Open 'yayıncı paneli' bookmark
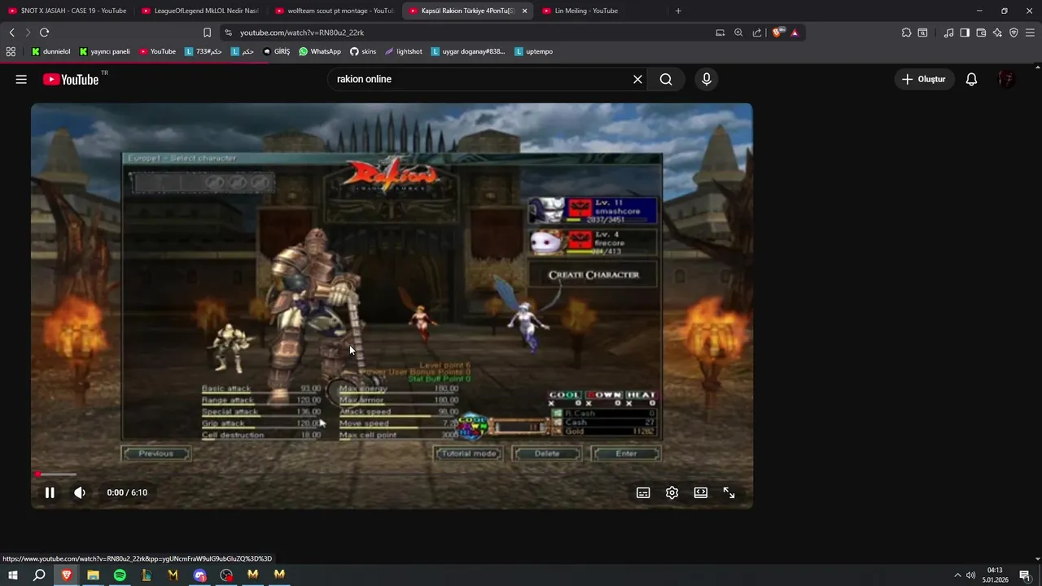The image size is (1042, 586). click(104, 51)
